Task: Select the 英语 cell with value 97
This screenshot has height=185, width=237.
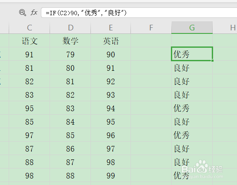Action: (x=110, y=148)
